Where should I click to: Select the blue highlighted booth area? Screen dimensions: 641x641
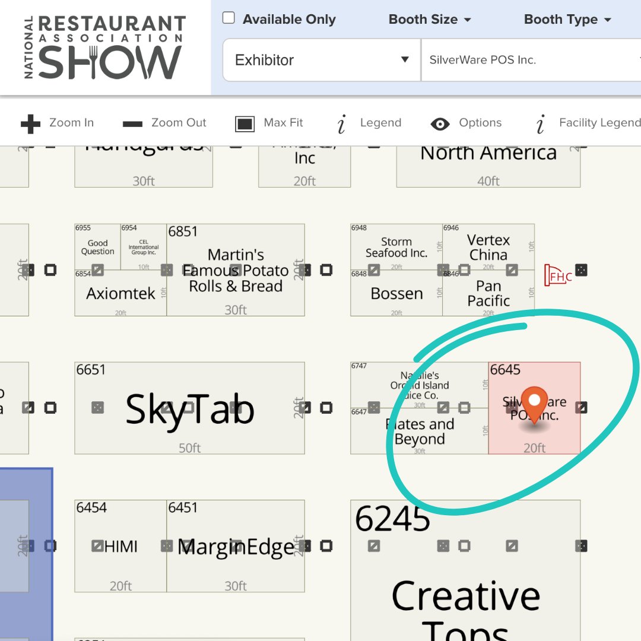pos(26,554)
